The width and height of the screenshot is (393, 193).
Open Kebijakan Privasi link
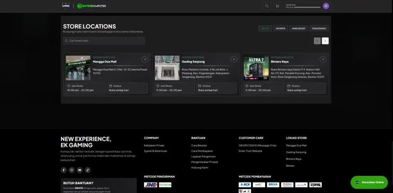(x=154, y=145)
